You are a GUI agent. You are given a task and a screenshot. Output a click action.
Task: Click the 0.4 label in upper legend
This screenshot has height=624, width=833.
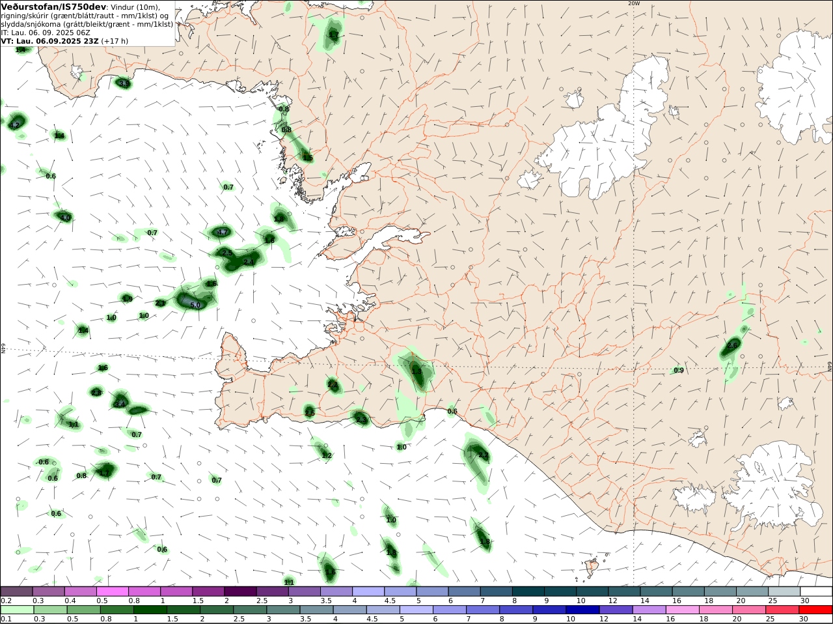(70, 601)
